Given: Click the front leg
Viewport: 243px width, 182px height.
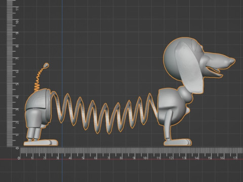Looking at the screenshot, I should point(169,125).
